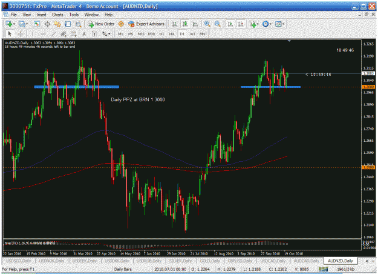The height and width of the screenshot is (274, 378).
Task: Open the Insert menu
Action: coord(42,15)
